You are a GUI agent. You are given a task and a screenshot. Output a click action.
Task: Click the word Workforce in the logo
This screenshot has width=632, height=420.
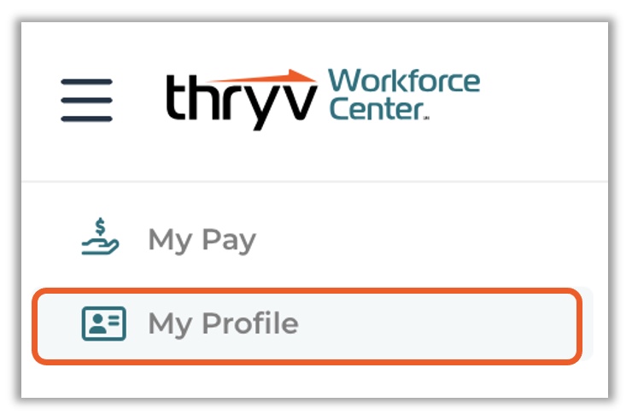[x=404, y=81]
